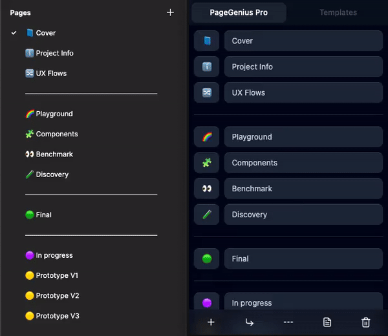Add a new page in Pages panel

pos(170,12)
